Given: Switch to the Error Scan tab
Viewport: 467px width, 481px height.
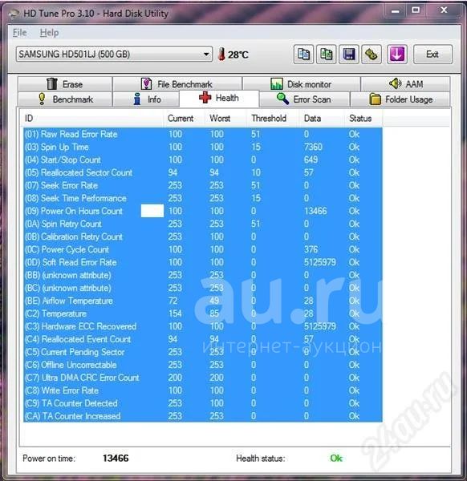Looking at the screenshot, I should [304, 99].
